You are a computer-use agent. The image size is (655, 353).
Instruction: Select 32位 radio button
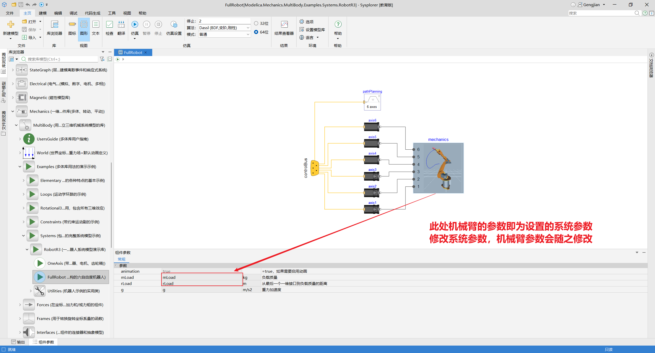256,23
